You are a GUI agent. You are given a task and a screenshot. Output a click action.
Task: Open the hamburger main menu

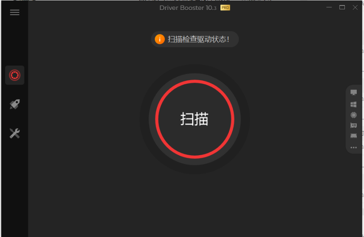(14, 13)
